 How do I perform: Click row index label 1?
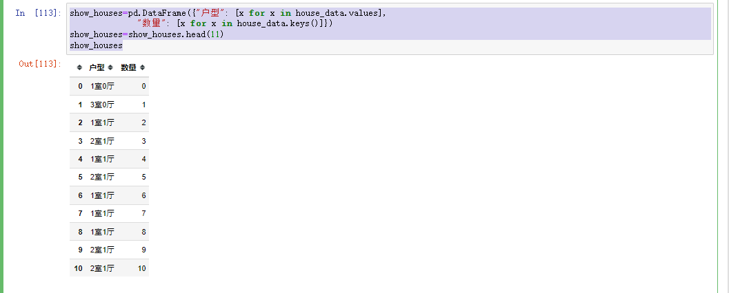(x=81, y=105)
